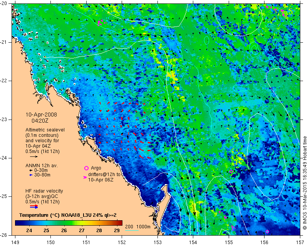Click the date label 10-Apr-2008
308x246 pixels.
point(41,115)
